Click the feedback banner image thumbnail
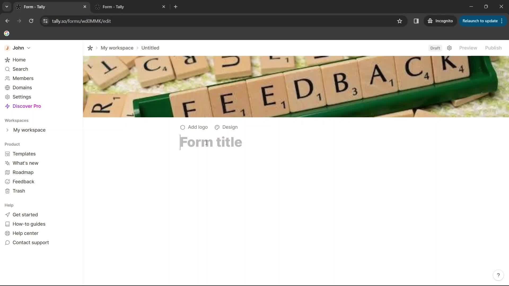This screenshot has width=509, height=286. [296, 86]
